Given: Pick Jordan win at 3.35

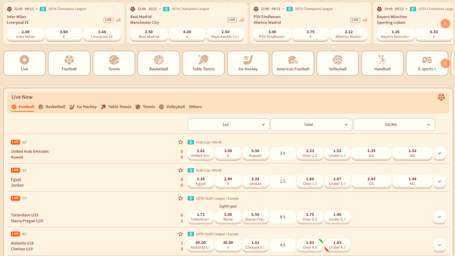Looking at the screenshot, I should pyautogui.click(x=255, y=181).
